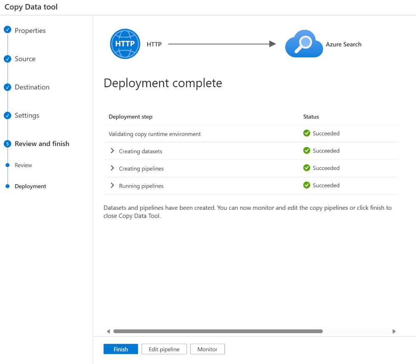Screen dimensions: 416x364
Task: Click the Deployment complete heading
Action: click(x=163, y=83)
